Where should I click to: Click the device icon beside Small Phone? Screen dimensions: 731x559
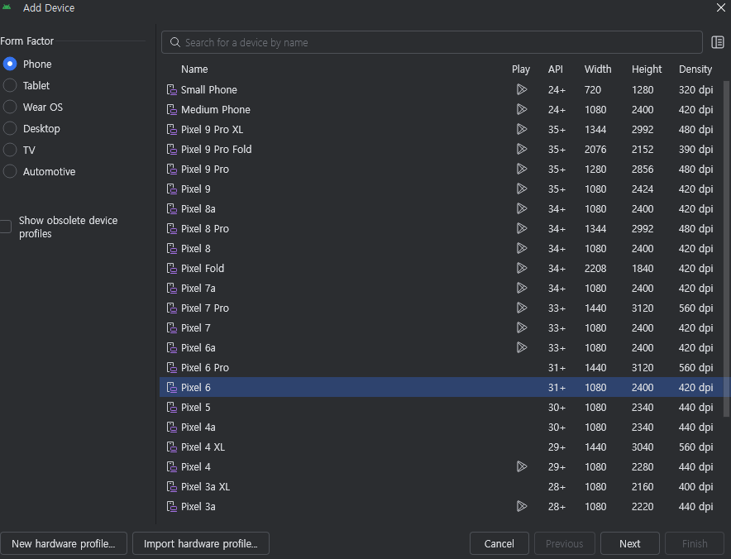171,89
